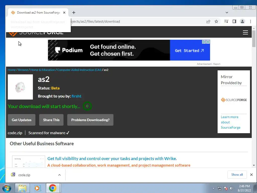Click the Share This button
This screenshot has height=193, width=257.
click(51, 120)
